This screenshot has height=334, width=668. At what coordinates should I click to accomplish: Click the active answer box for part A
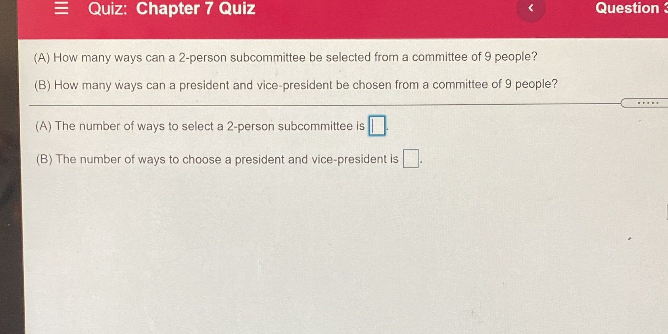tap(377, 126)
